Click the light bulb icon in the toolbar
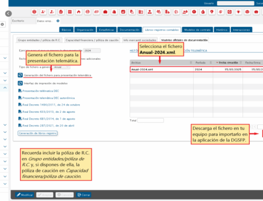Image resolution: width=263 pixels, height=201 pixels. [238, 12]
